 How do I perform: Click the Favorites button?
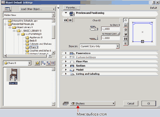pyautogui.click(x=71, y=8)
